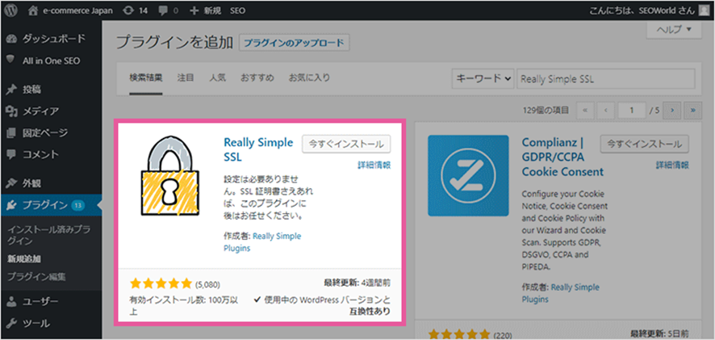
Task: Click the コメント bubble icon in sidebar
Action: 12,155
